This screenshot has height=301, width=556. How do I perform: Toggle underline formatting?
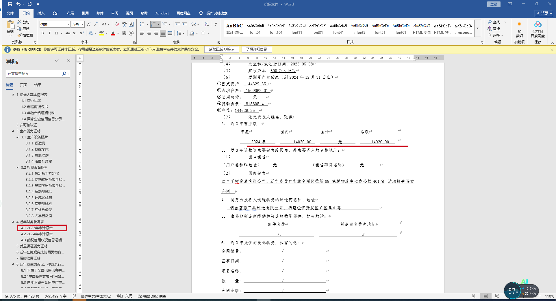tap(56, 33)
